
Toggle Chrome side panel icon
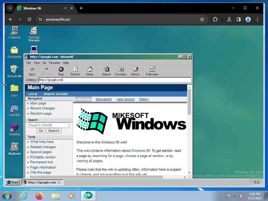click(239, 19)
